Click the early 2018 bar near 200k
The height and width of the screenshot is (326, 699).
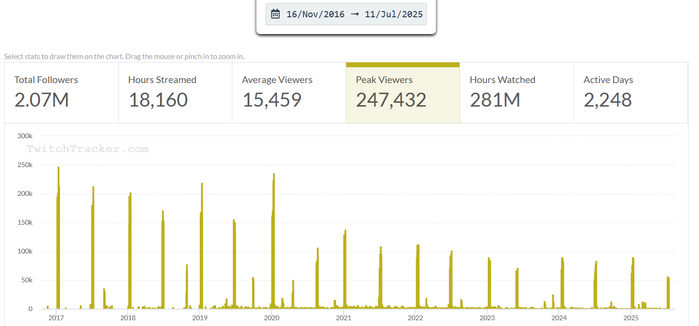tap(130, 251)
